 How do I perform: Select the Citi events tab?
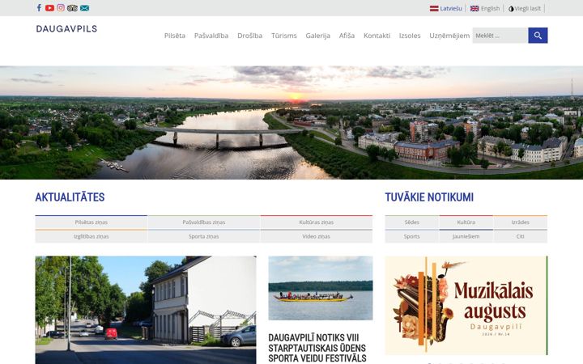[520, 236]
